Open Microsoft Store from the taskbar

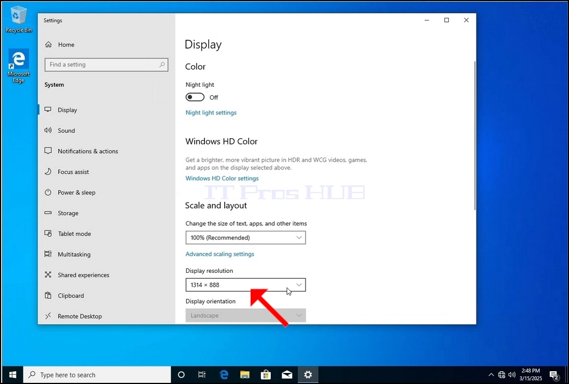tap(266, 375)
